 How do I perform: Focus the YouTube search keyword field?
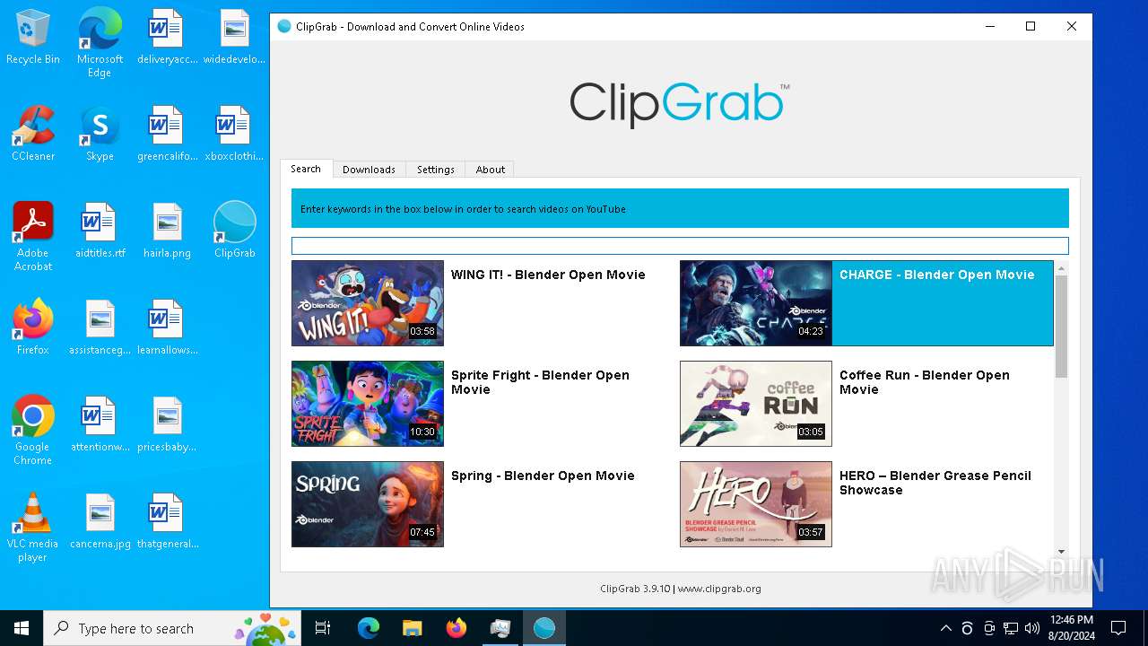coord(680,246)
